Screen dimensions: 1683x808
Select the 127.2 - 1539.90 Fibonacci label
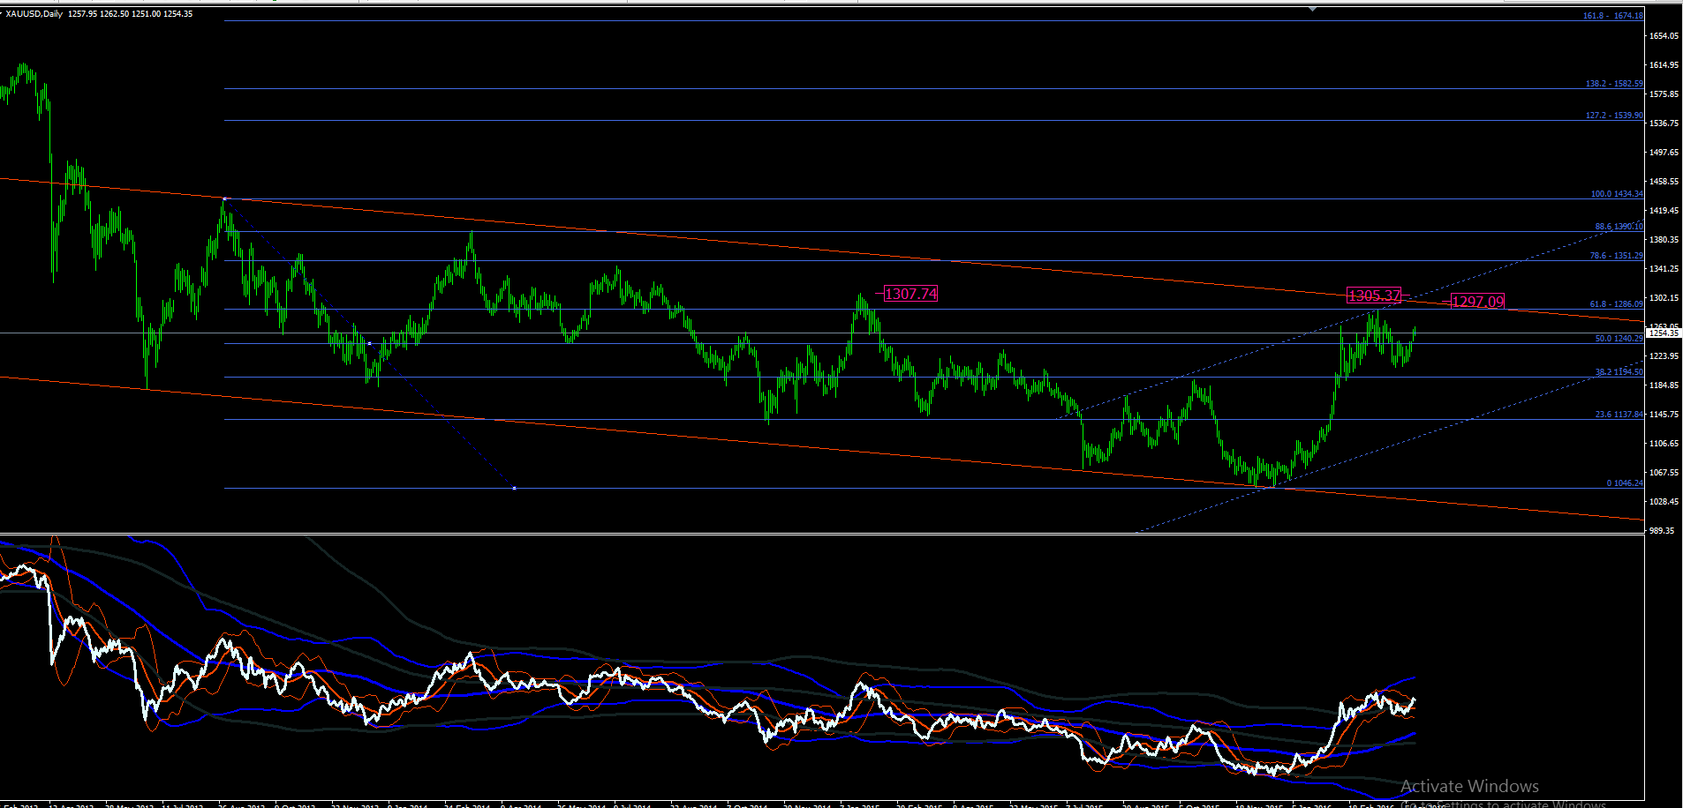[x=1614, y=116]
